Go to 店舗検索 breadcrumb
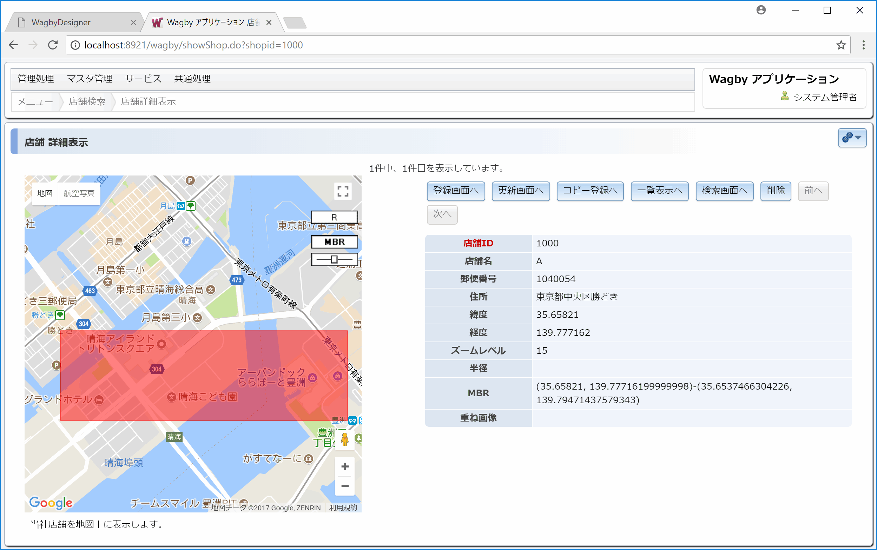Image resolution: width=877 pixels, height=550 pixels. coord(87,101)
